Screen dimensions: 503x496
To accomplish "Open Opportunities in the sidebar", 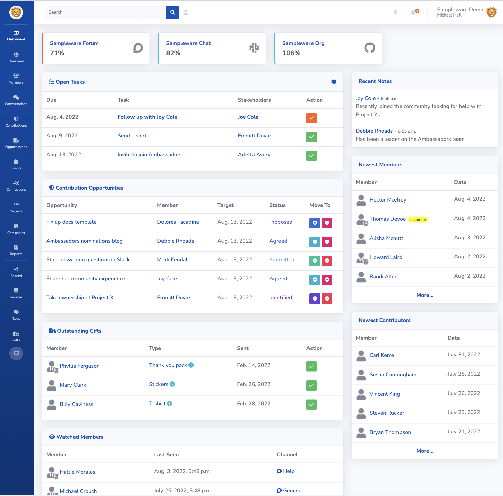I will 16,143.
